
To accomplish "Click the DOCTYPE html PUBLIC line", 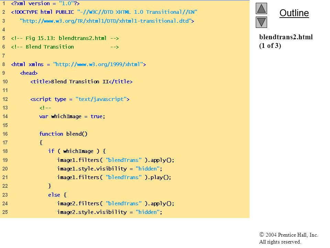I will click(104, 12).
